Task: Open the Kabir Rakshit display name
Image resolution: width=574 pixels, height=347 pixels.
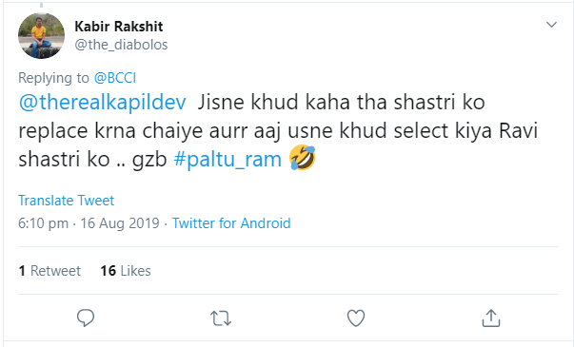Action: click(x=119, y=27)
